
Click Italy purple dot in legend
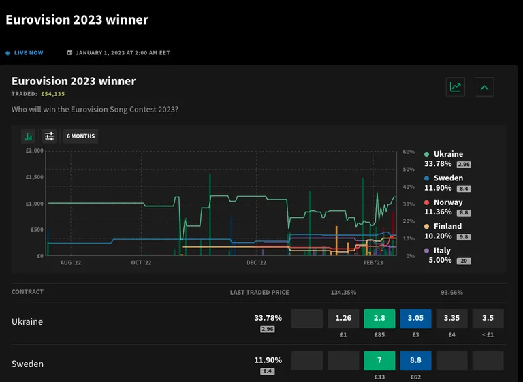point(426,251)
